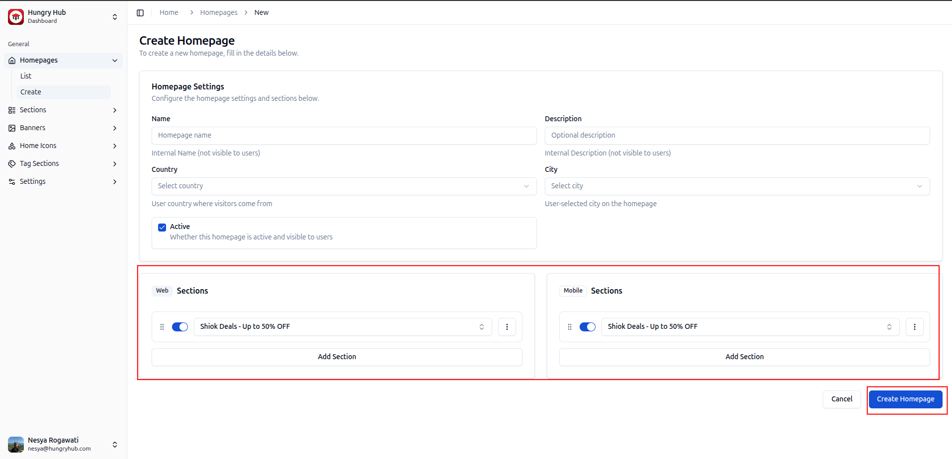Screen dimensions: 952x459
Task: Disable the Mobile Shiok Deals section toggle
Action: [x=587, y=327]
